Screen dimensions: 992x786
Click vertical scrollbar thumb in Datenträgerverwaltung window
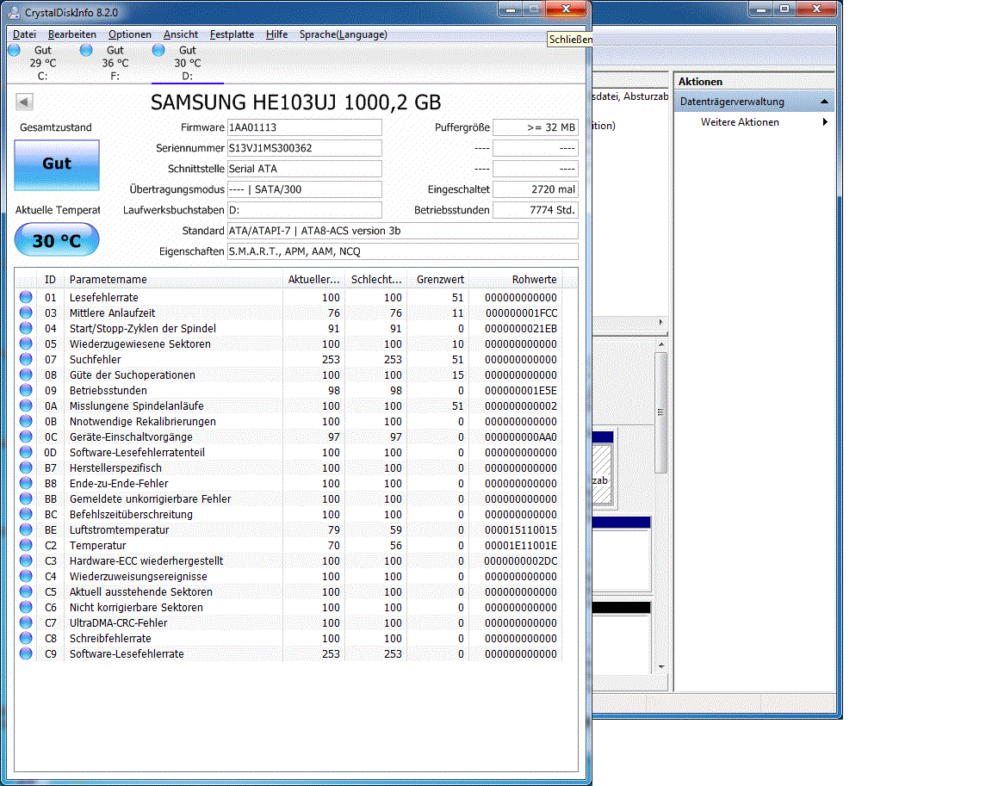point(661,412)
